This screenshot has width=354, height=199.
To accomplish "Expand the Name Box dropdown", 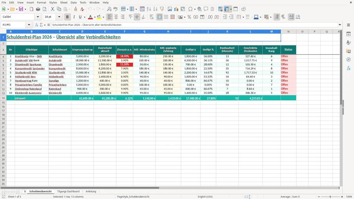I will point(29,25).
